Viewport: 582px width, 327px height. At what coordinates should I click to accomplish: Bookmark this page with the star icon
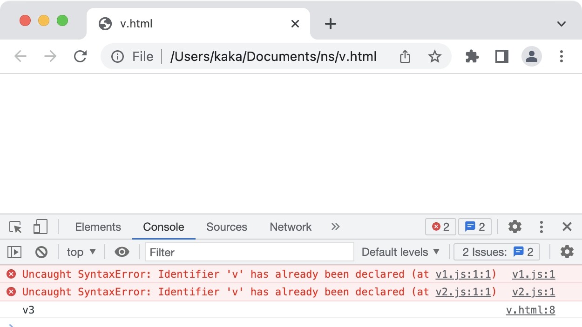point(434,57)
